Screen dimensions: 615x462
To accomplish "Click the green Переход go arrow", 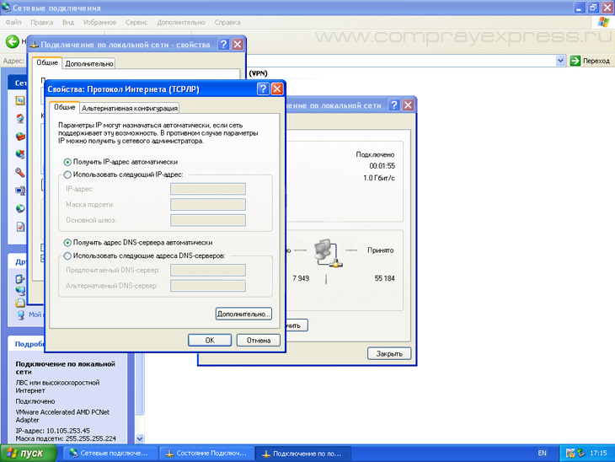I will pyautogui.click(x=575, y=61).
